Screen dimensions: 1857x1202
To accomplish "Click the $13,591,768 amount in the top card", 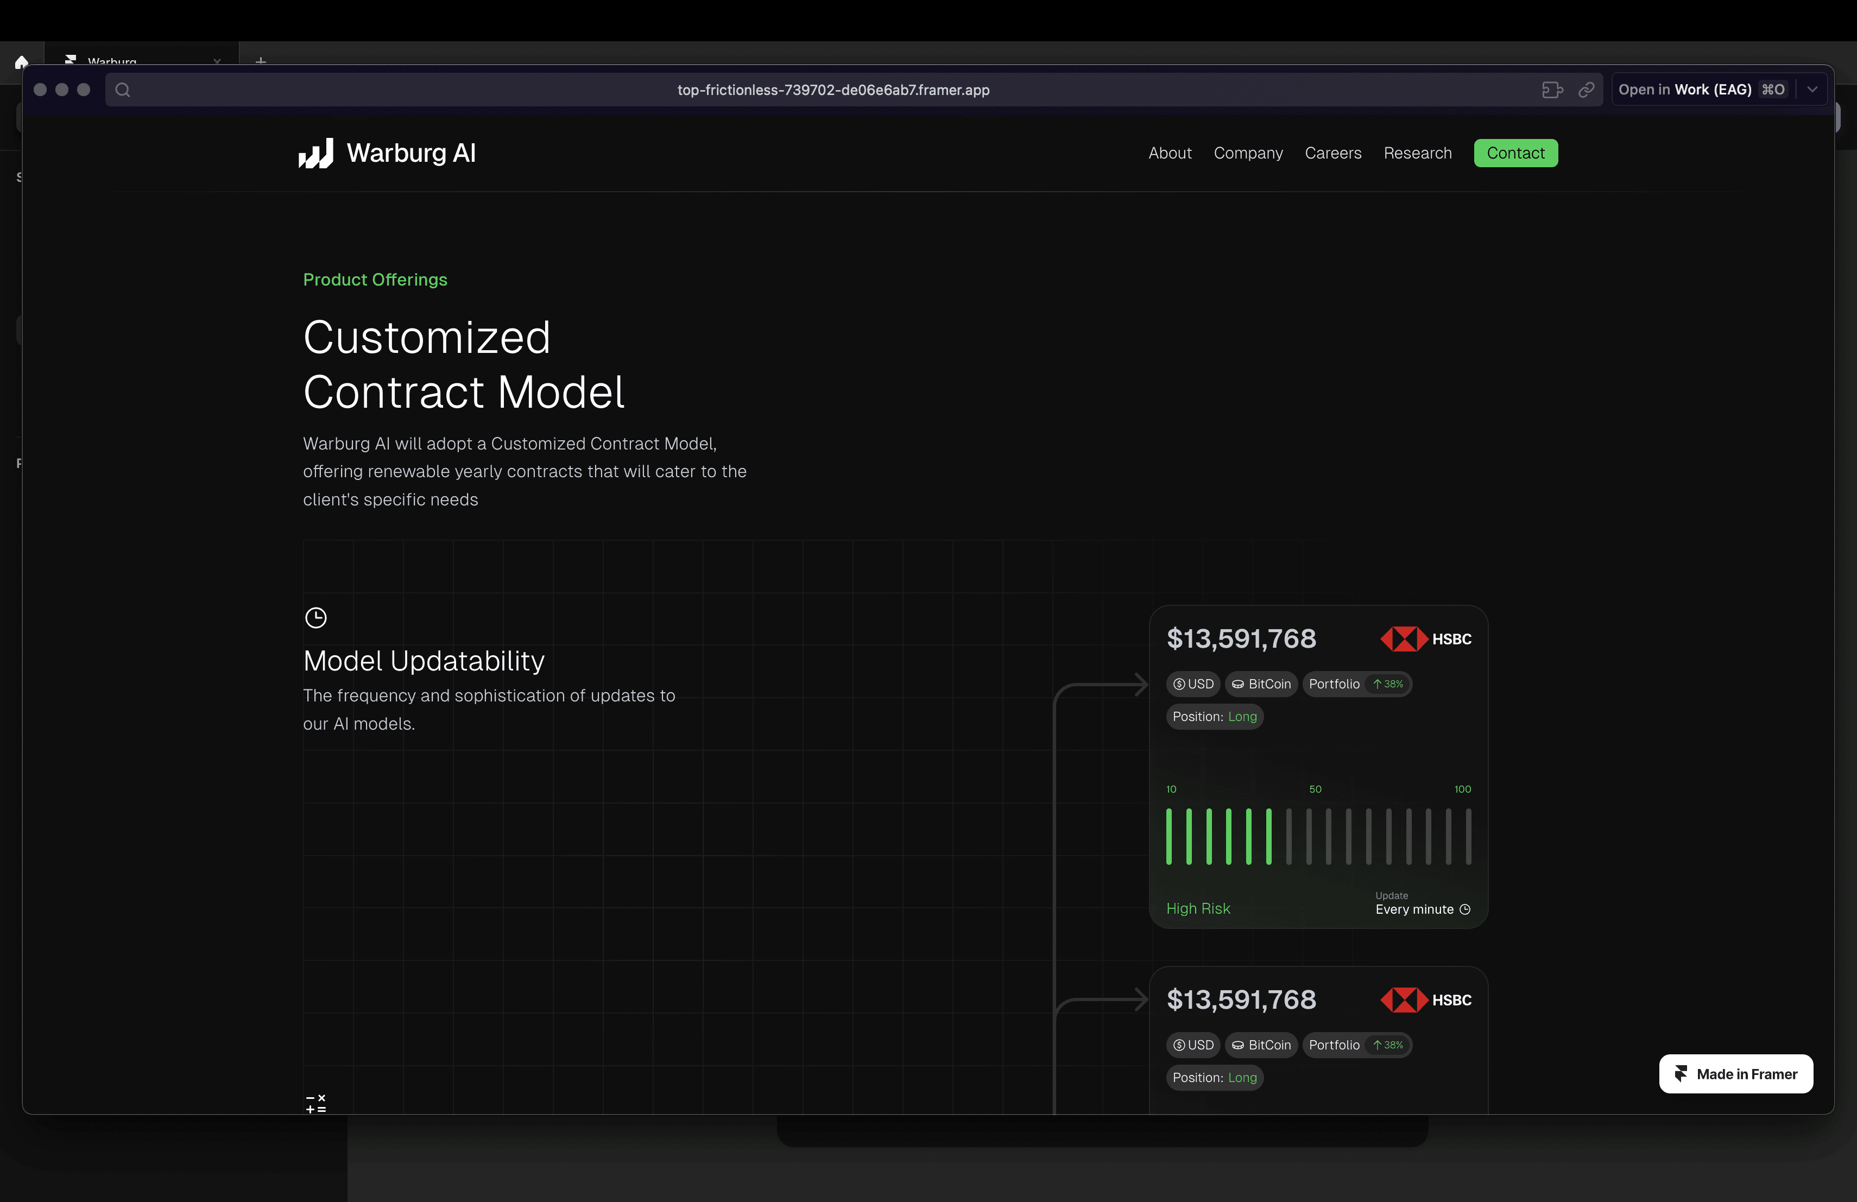I will click(1241, 639).
